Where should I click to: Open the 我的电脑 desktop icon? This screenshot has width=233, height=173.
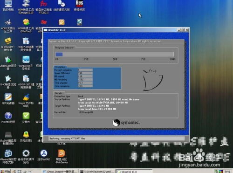[x=8, y=6]
